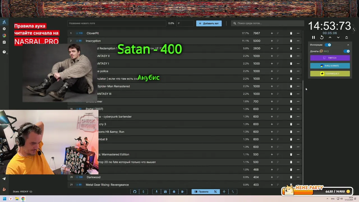Toggle the Правила button
Screen dimensions: 359x202
click(x=201, y=192)
